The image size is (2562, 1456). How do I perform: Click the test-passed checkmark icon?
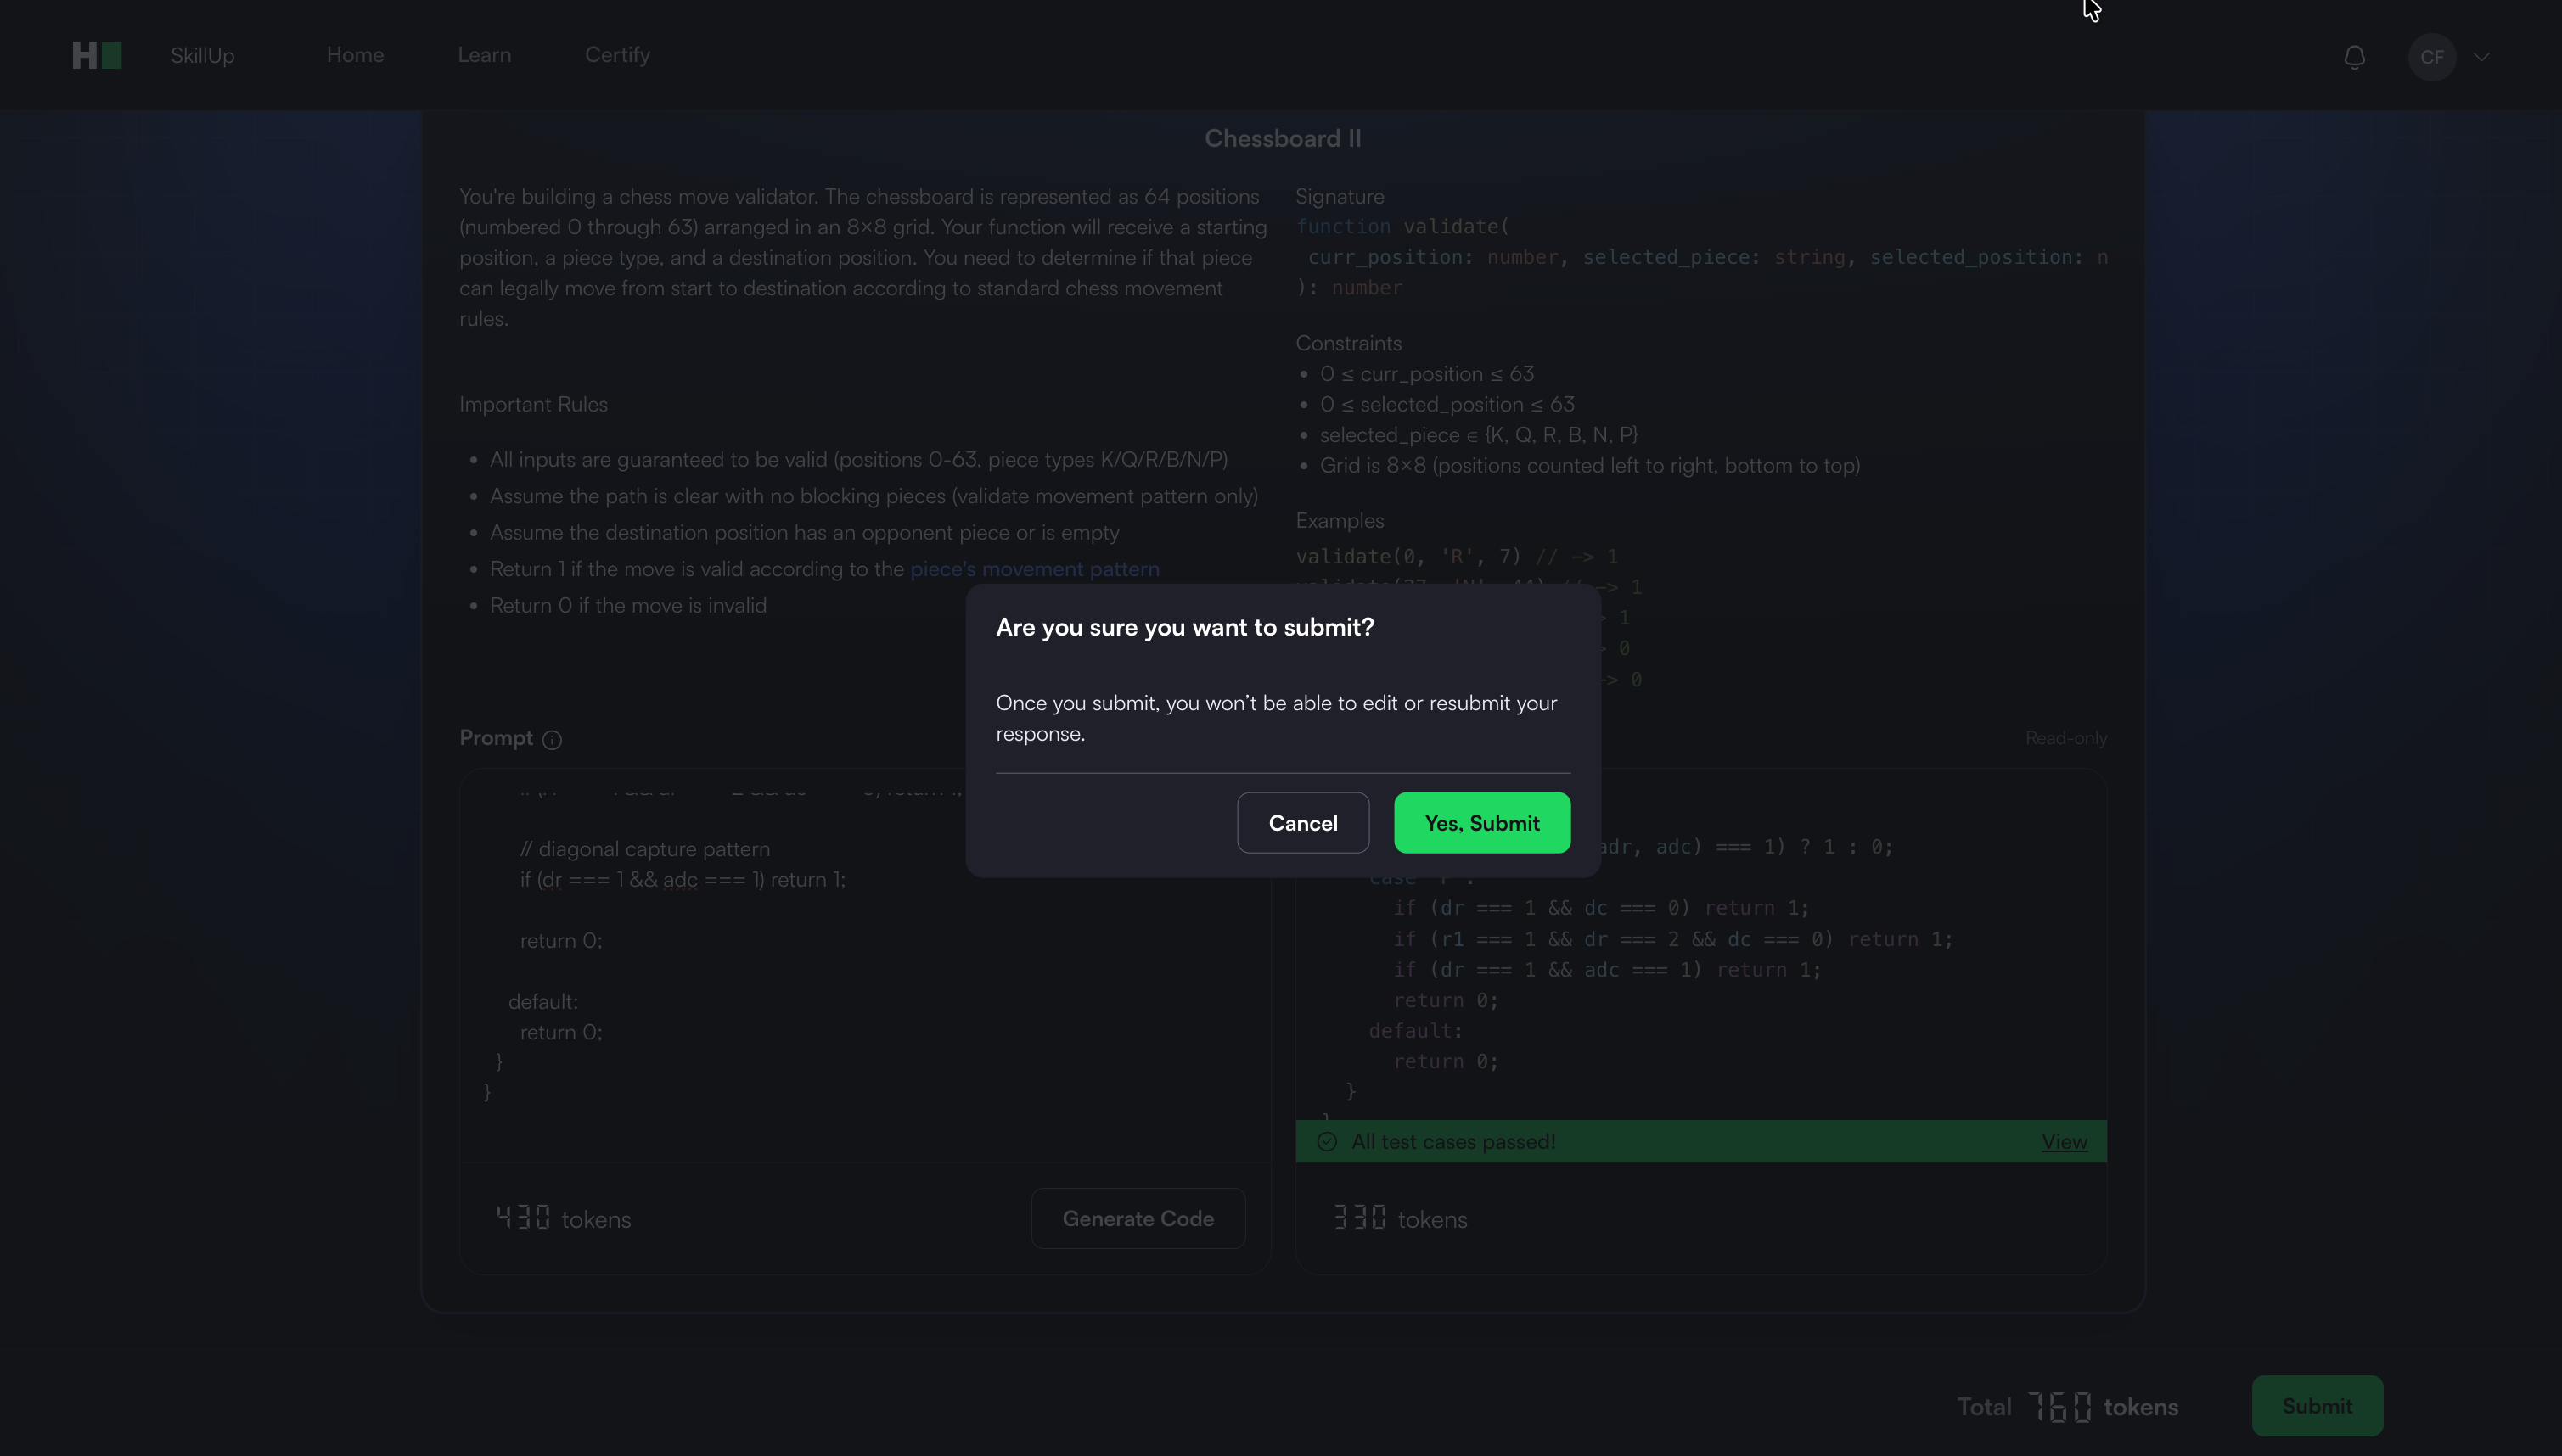coord(1327,1142)
